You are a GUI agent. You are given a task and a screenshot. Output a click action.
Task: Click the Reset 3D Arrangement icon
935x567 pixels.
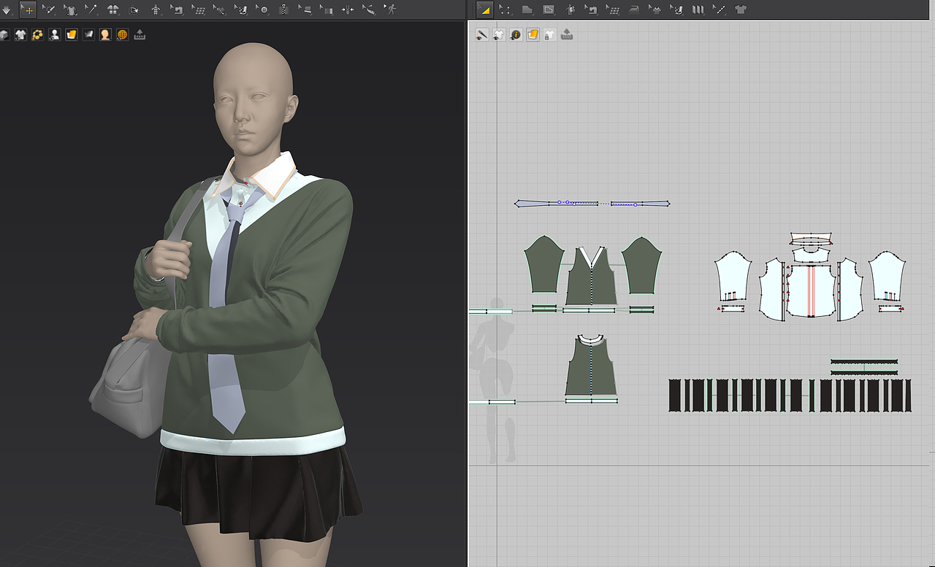coord(134,9)
